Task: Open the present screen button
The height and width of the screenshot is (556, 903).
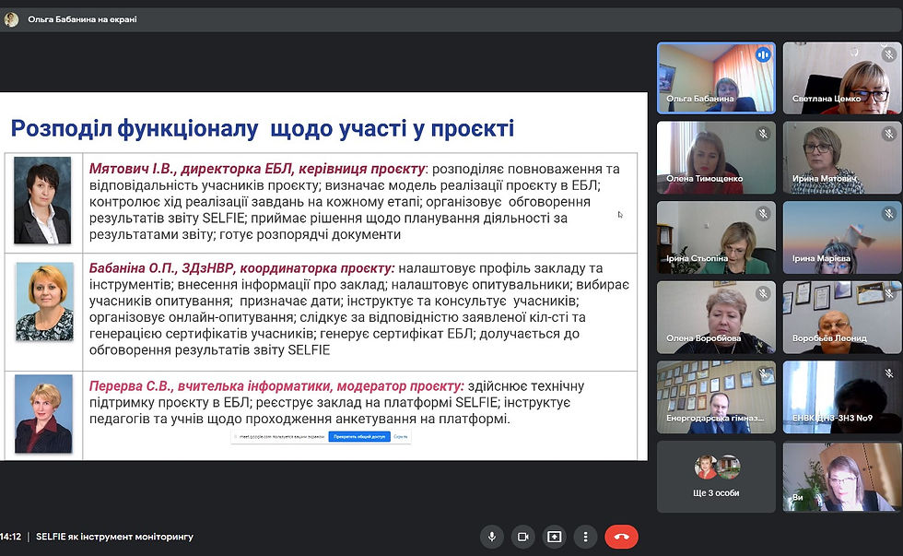Action: (554, 537)
